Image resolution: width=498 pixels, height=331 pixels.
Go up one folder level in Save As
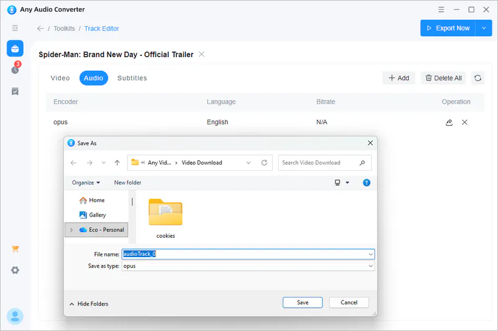117,163
